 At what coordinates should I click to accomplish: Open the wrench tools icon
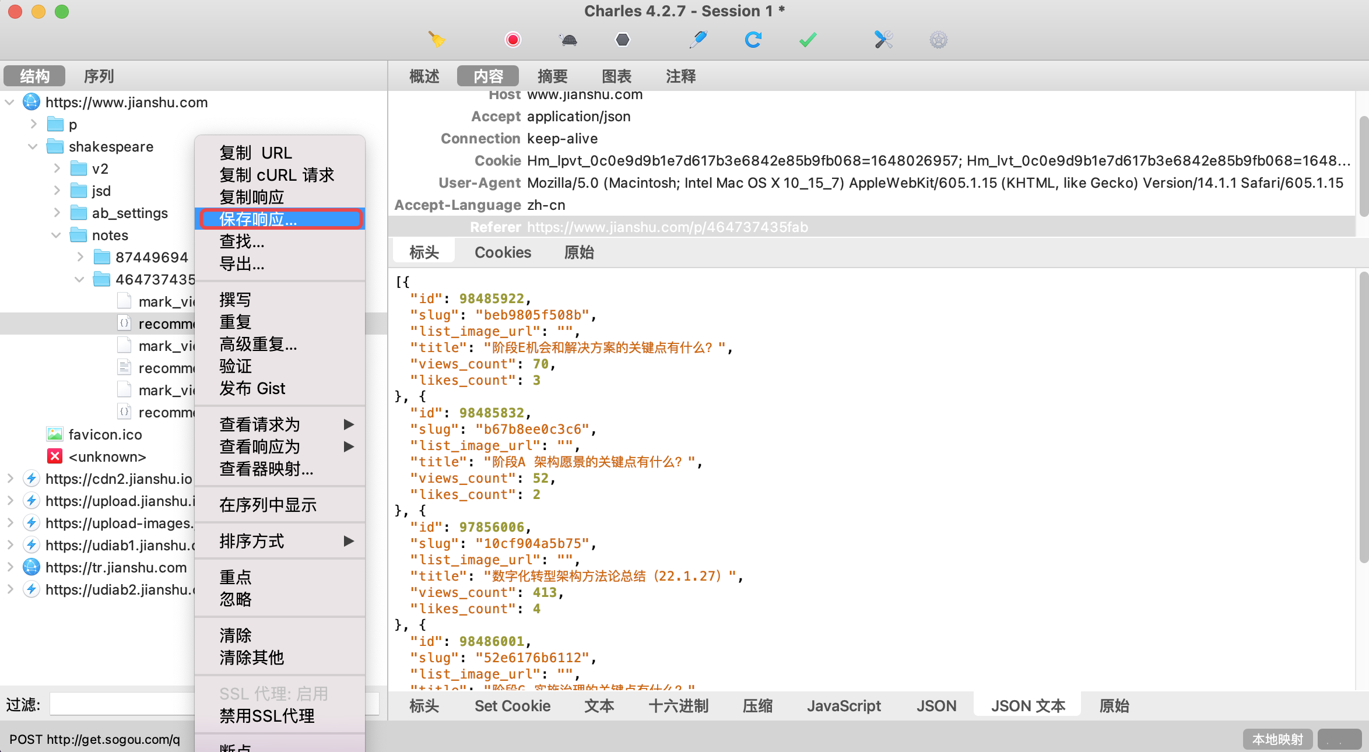point(883,40)
